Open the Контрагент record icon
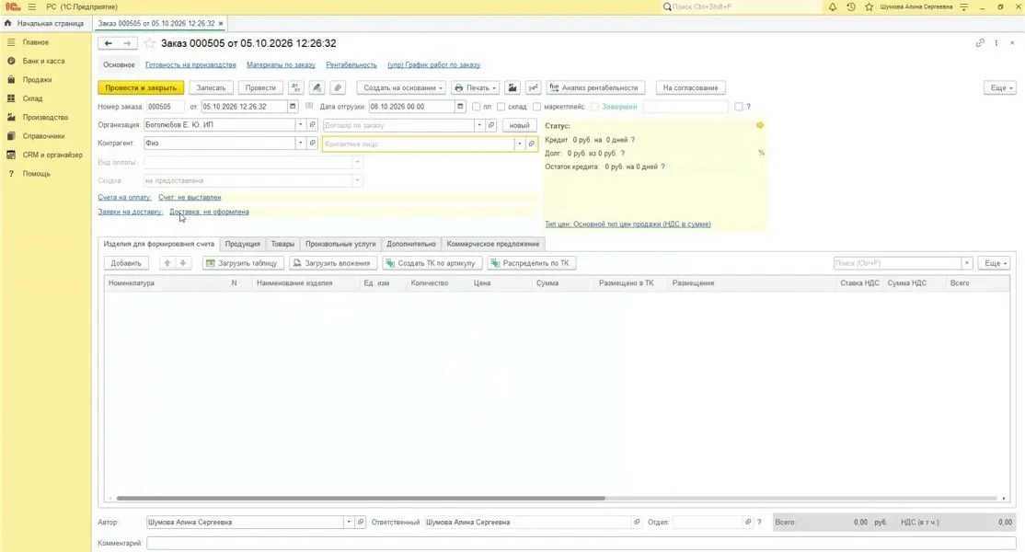This screenshot has height=552, width=1025. (313, 144)
